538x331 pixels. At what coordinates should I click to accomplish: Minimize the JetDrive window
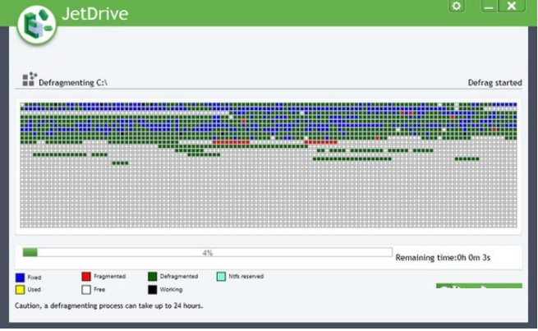click(490, 6)
